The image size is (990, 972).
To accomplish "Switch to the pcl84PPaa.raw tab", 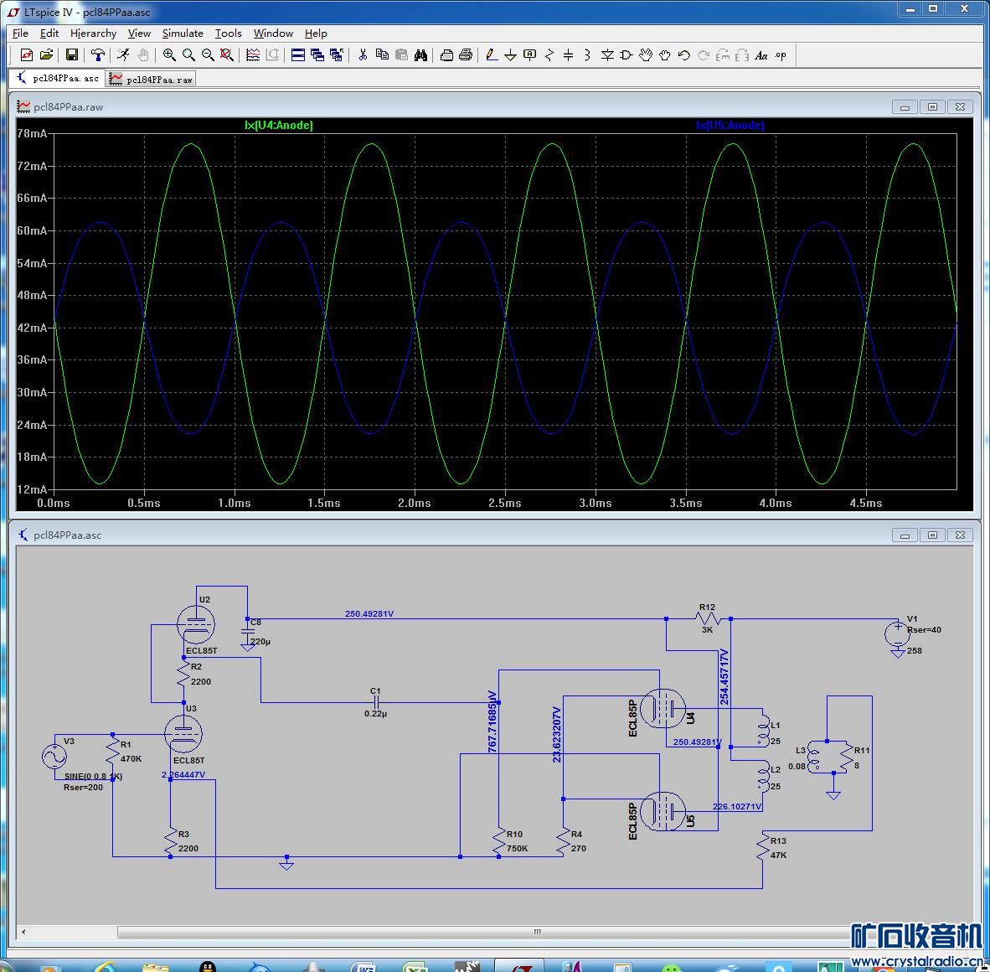I will 152,79.
